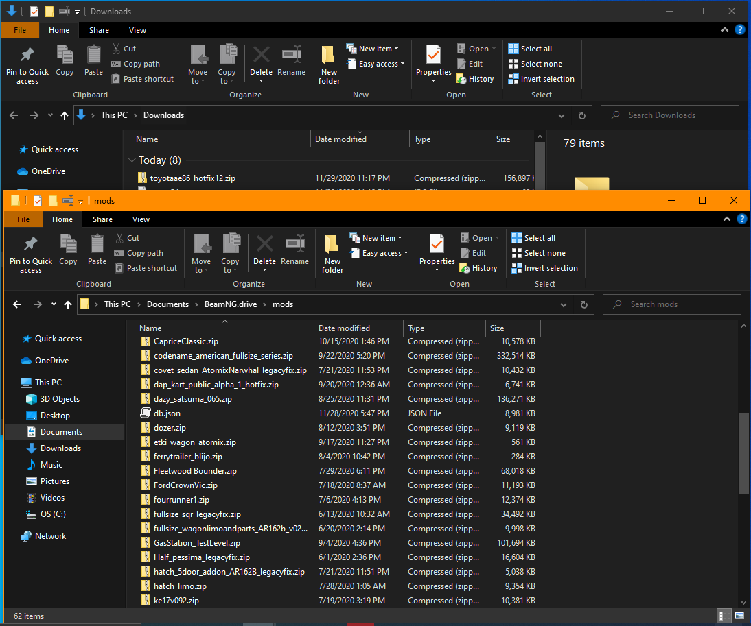This screenshot has height=626, width=751.
Task: Click Rename in mods window ribbon
Action: pos(294,249)
